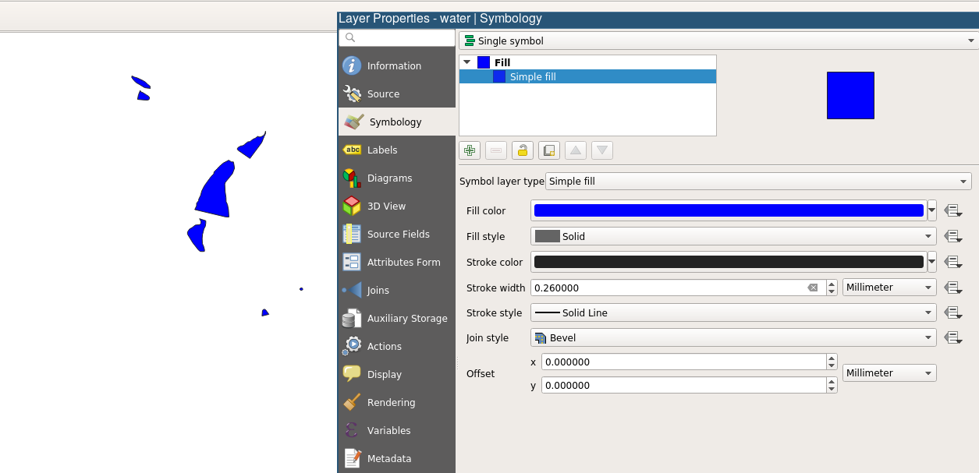Image resolution: width=979 pixels, height=473 pixels.
Task: Change the Stroke width unit from Millimeter
Action: point(889,288)
